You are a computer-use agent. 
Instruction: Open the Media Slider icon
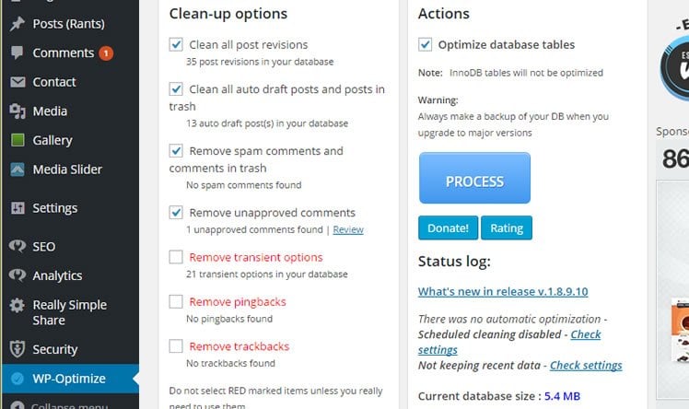(18, 169)
